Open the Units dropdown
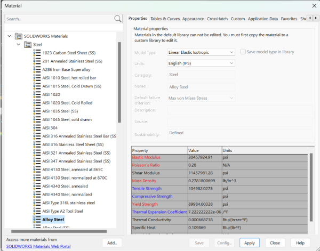320x251 pixels. click(201, 63)
